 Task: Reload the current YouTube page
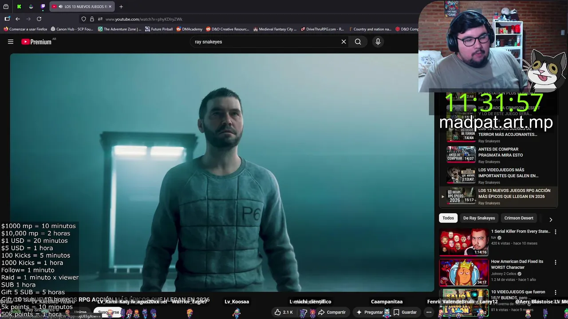39,19
